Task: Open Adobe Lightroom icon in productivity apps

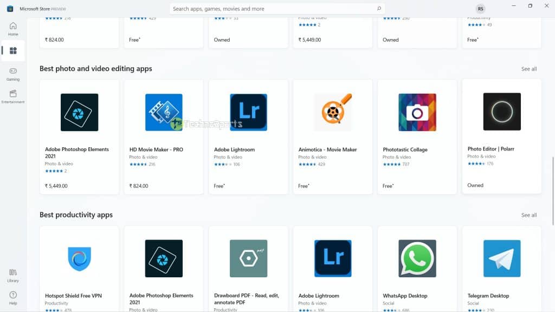Action: (333, 258)
